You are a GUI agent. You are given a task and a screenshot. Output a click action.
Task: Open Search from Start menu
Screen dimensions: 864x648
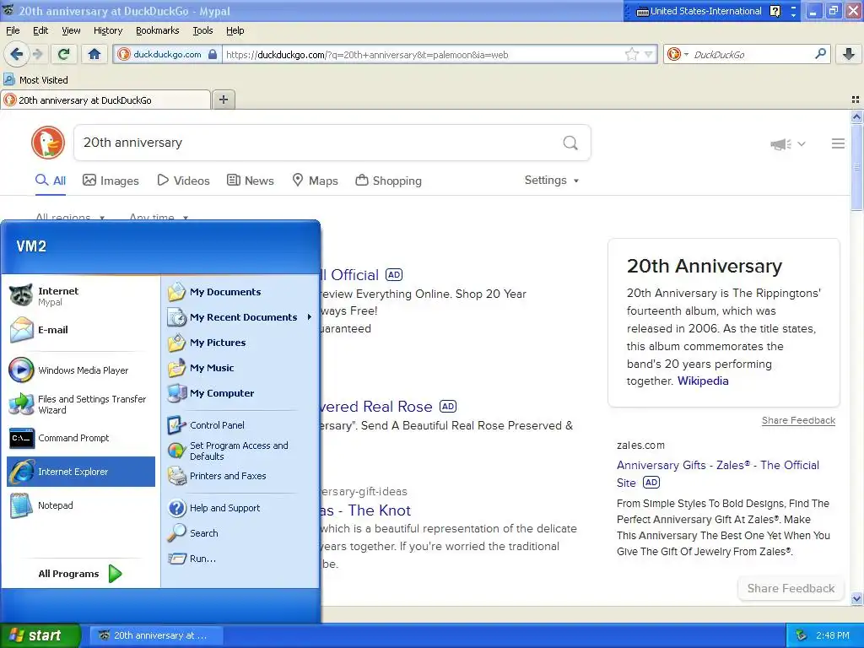241,533
